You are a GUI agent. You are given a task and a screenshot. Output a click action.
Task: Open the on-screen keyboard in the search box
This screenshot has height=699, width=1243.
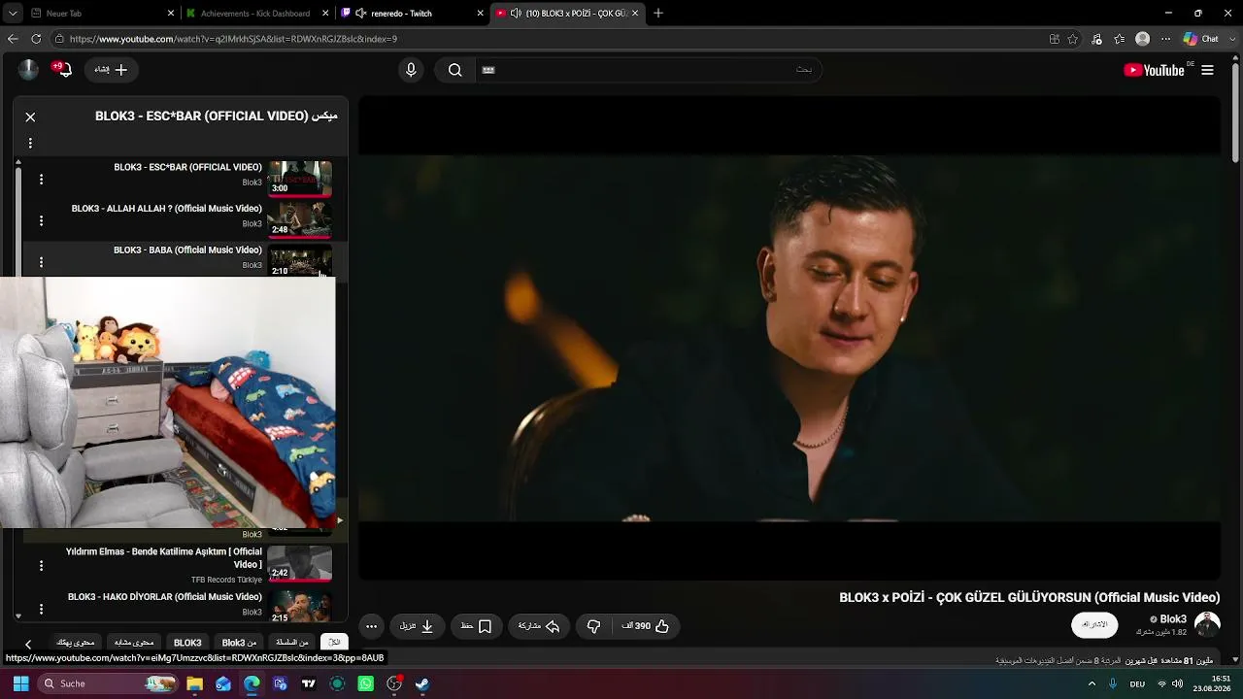pos(488,70)
